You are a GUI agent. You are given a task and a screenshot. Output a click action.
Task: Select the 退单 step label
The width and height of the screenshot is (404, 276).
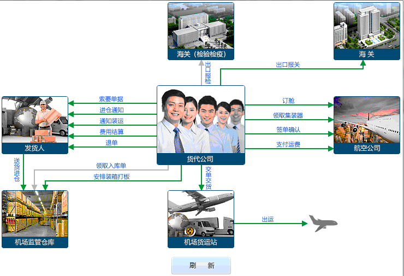(111, 143)
